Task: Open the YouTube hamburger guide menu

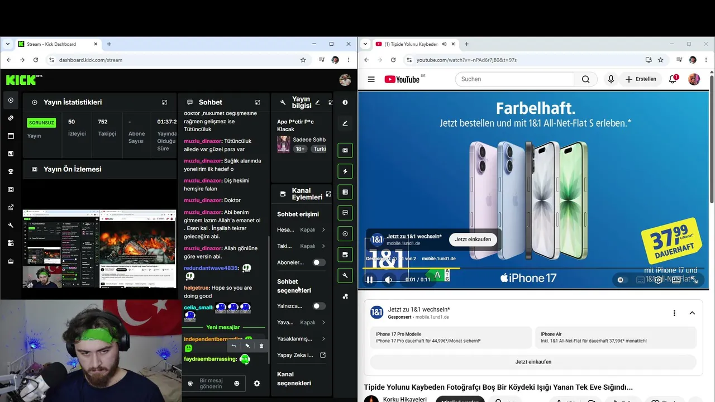Action: [371, 79]
